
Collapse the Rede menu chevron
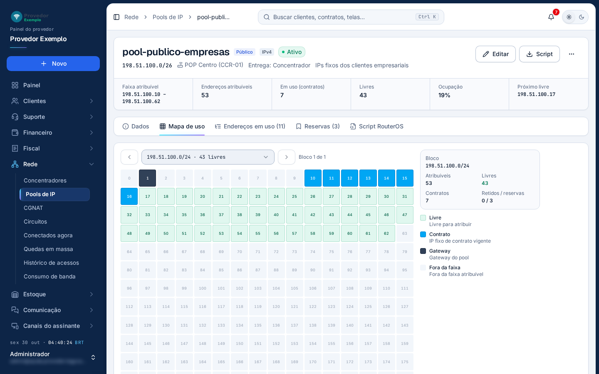[x=92, y=164]
